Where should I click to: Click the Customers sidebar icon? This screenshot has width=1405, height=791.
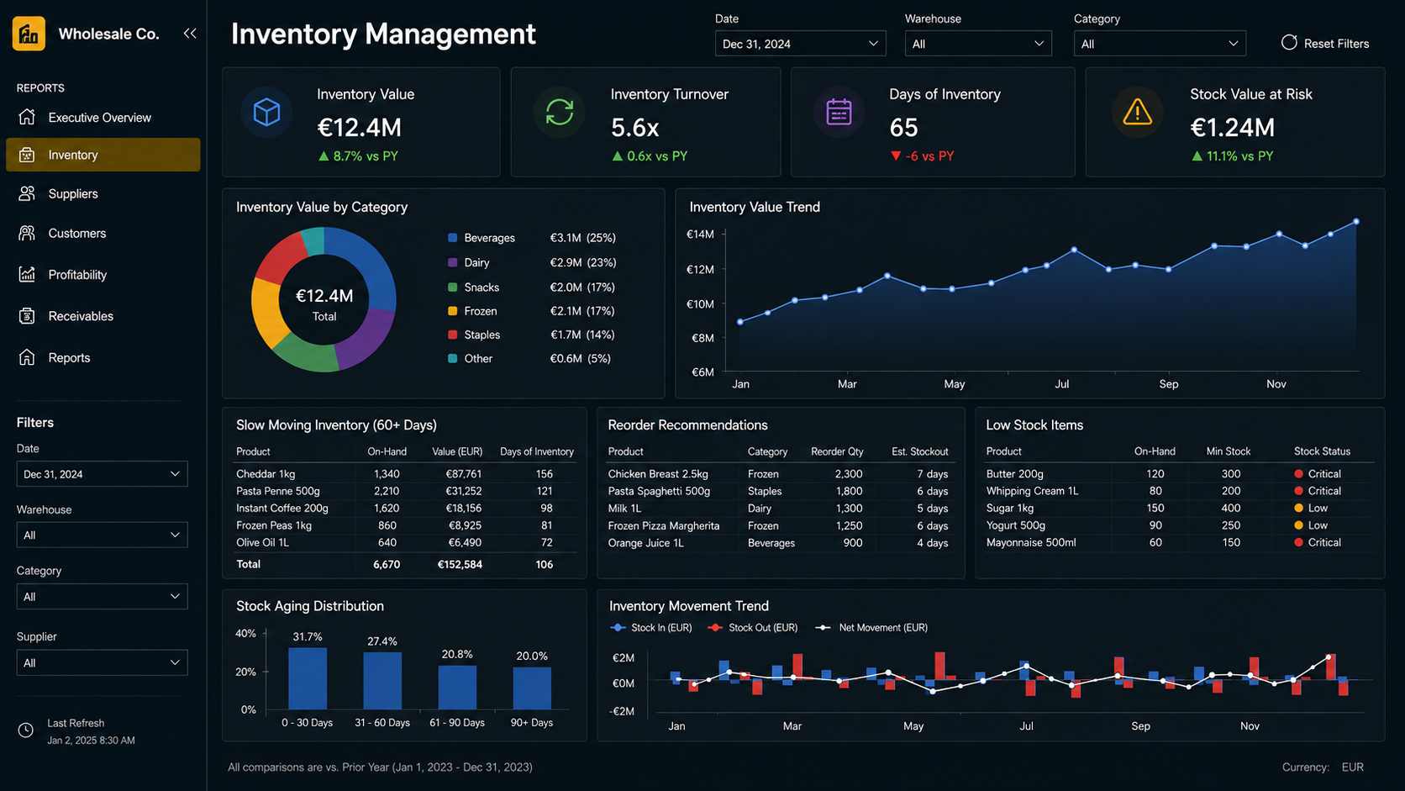27,233
